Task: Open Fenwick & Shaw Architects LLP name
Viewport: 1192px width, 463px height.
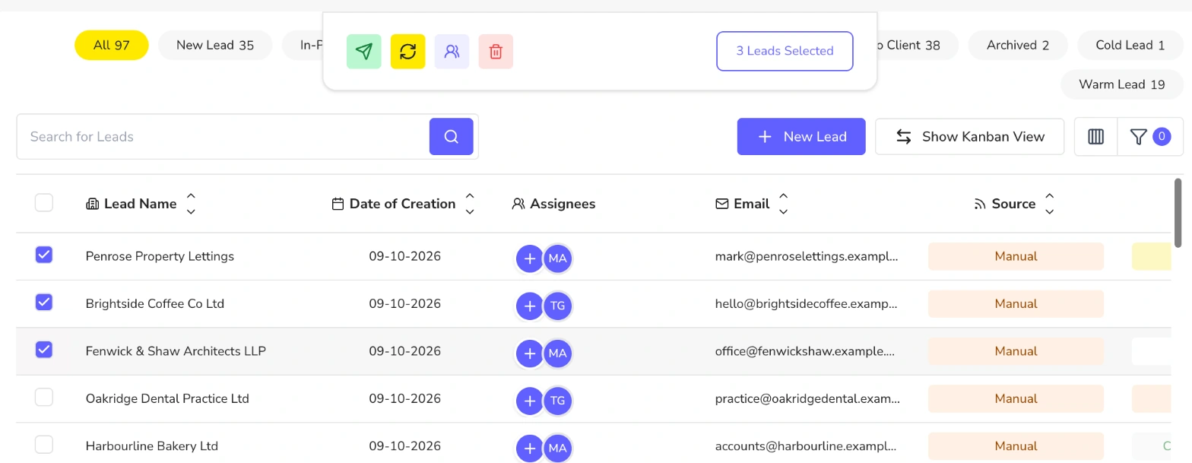Action: pos(176,351)
